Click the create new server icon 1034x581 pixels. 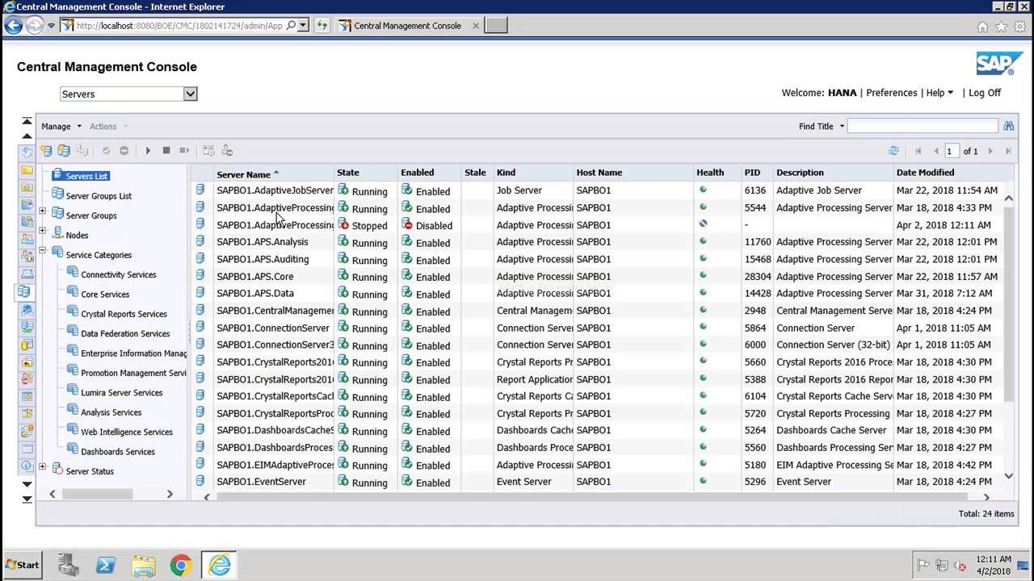pos(46,151)
